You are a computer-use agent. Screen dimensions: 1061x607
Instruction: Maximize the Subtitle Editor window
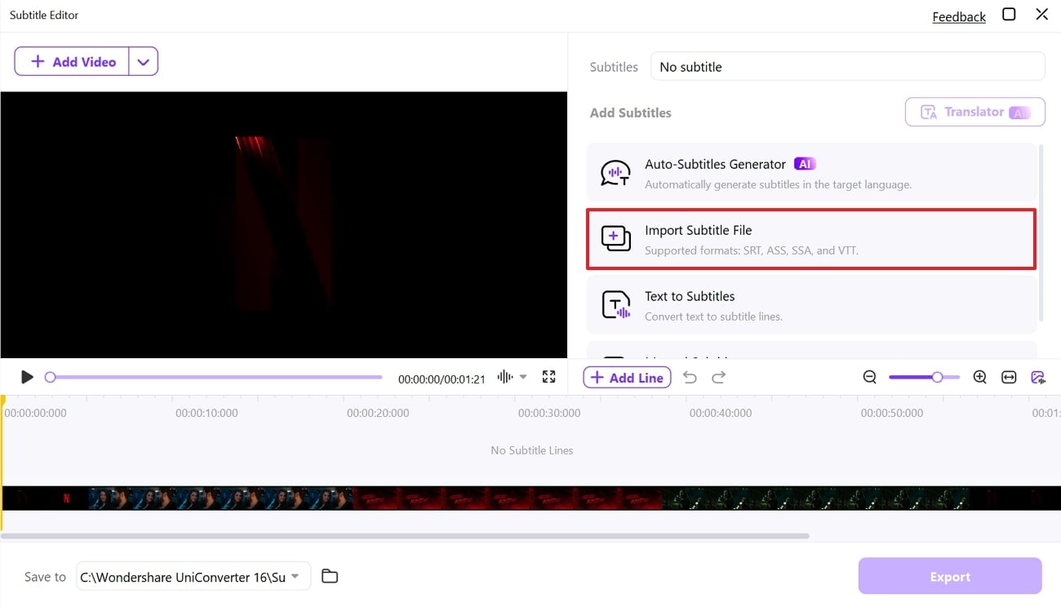1009,15
